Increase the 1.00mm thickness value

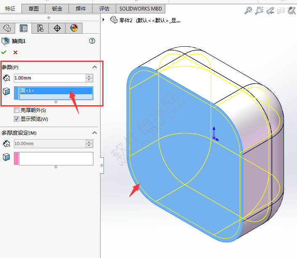click(x=89, y=76)
